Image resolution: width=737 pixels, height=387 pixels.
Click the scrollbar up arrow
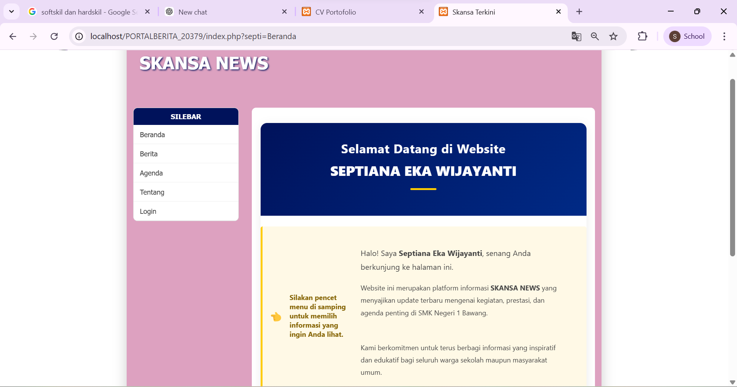coord(732,55)
